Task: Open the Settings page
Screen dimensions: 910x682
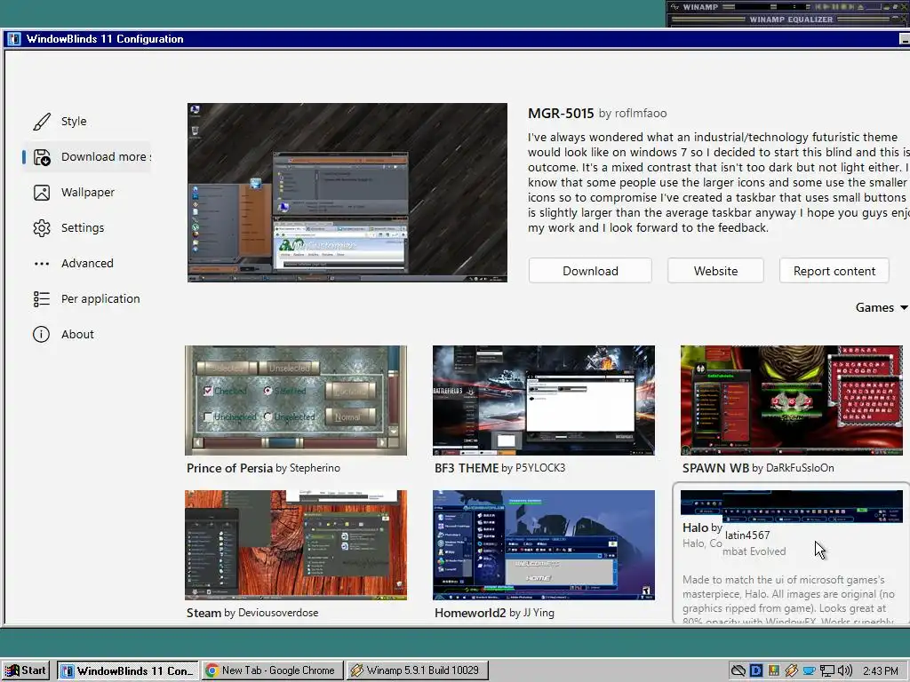Action: tap(87, 228)
